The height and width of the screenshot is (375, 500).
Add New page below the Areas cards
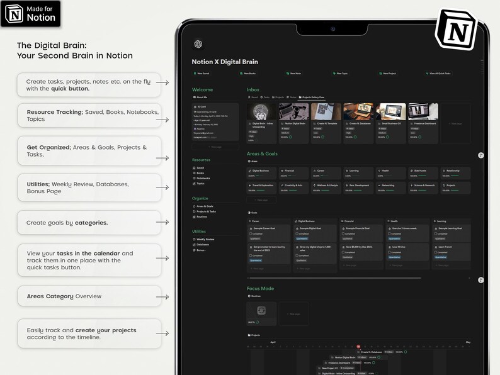coord(261,200)
